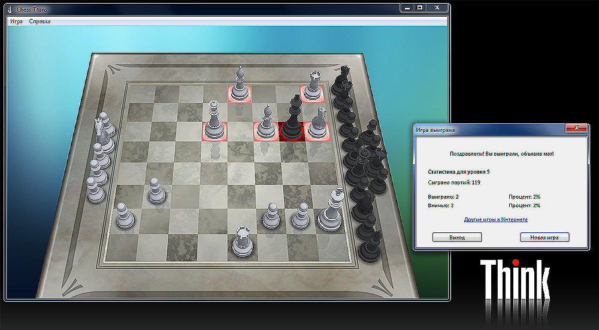599x330 pixels.
Task: Minimize the Chess Titans window
Action: click(407, 7)
